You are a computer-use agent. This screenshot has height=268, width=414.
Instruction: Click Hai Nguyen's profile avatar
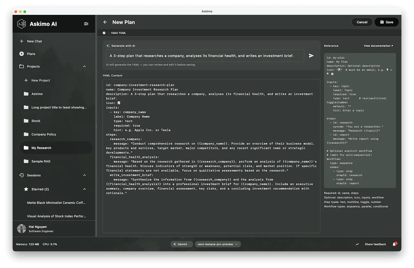point(22,229)
